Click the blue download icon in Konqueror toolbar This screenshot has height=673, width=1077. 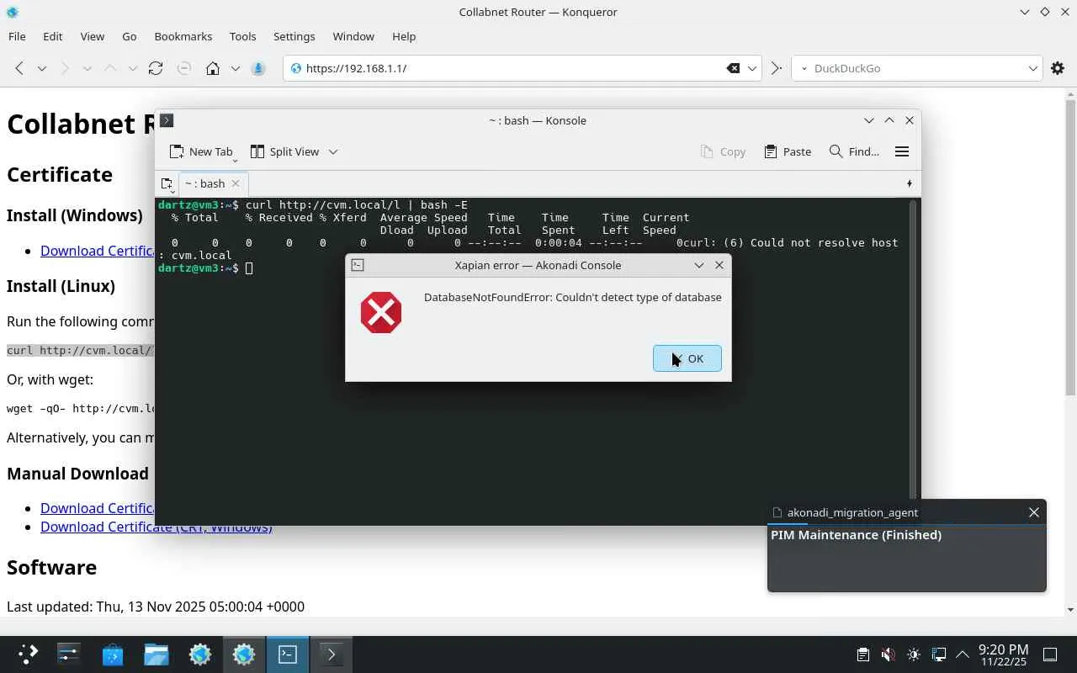click(x=258, y=68)
